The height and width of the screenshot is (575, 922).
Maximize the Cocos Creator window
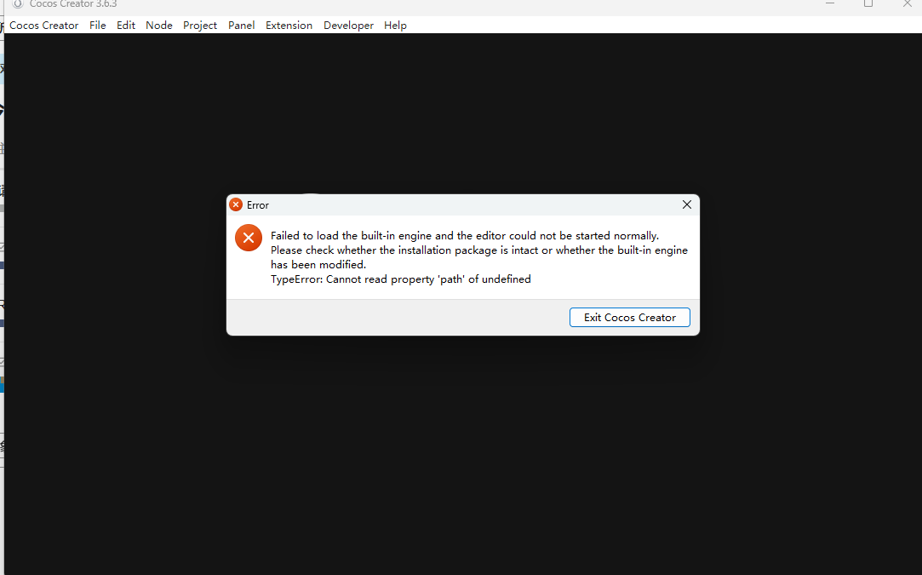868,3
